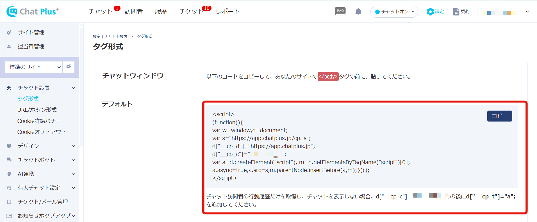537x222 pixels.
Task: Click the blurred account name in header
Action: pyautogui.click(x=500, y=13)
